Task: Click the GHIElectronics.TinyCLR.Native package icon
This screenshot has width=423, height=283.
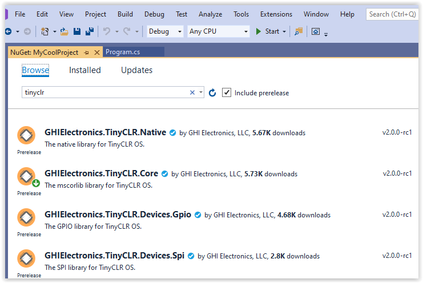Action: pos(26,135)
